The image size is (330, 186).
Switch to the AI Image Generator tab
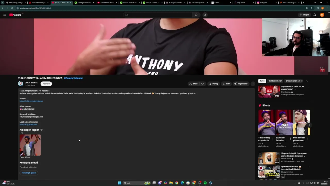pyautogui.click(x=175, y=3)
